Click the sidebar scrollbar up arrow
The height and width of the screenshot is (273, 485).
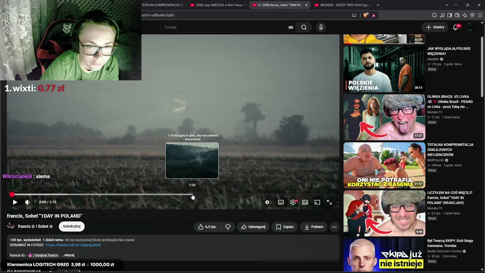[x=482, y=23]
